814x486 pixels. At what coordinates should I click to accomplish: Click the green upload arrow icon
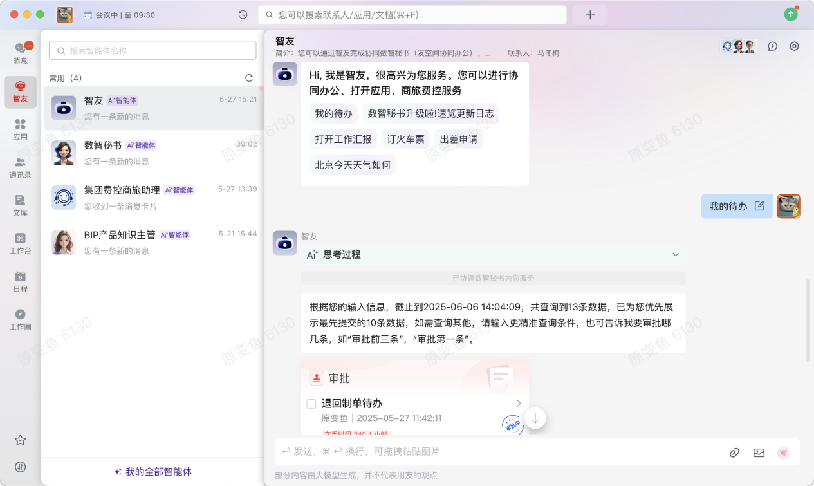pyautogui.click(x=791, y=14)
